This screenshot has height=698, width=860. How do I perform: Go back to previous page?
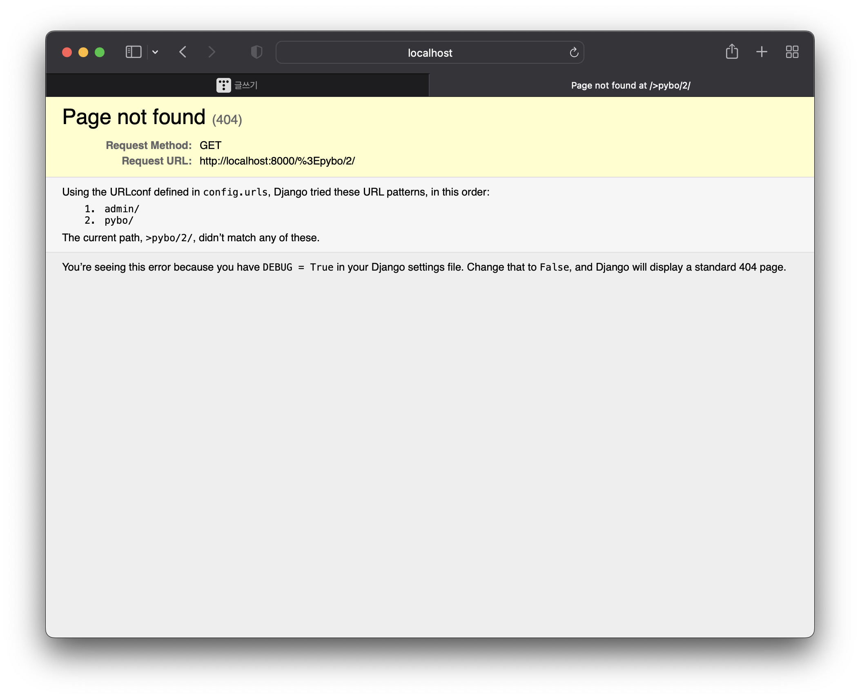(183, 52)
